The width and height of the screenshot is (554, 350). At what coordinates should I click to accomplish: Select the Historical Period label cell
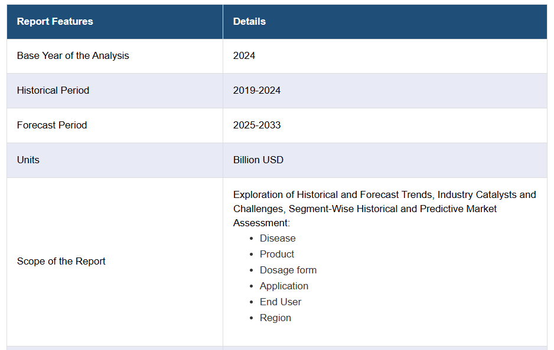53,91
